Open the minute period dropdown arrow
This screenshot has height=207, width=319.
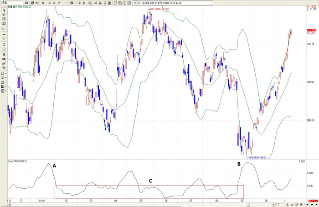[x=62, y=3]
